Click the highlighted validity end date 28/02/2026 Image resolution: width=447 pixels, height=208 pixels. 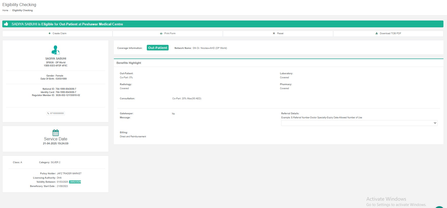[x=75, y=182]
